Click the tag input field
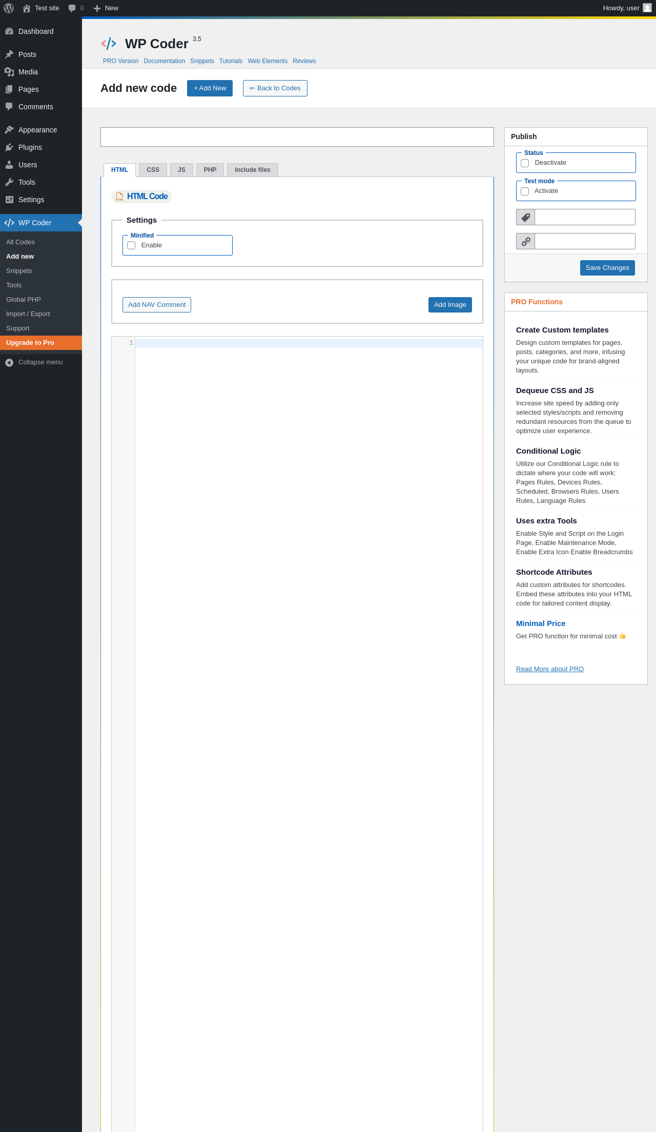 tap(585, 217)
